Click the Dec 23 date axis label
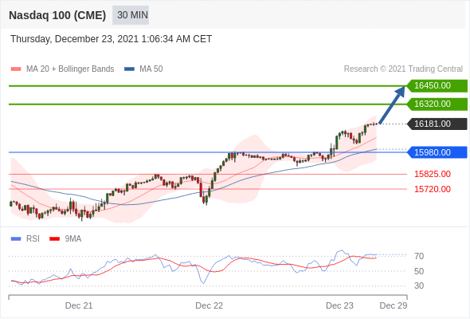 [339, 305]
